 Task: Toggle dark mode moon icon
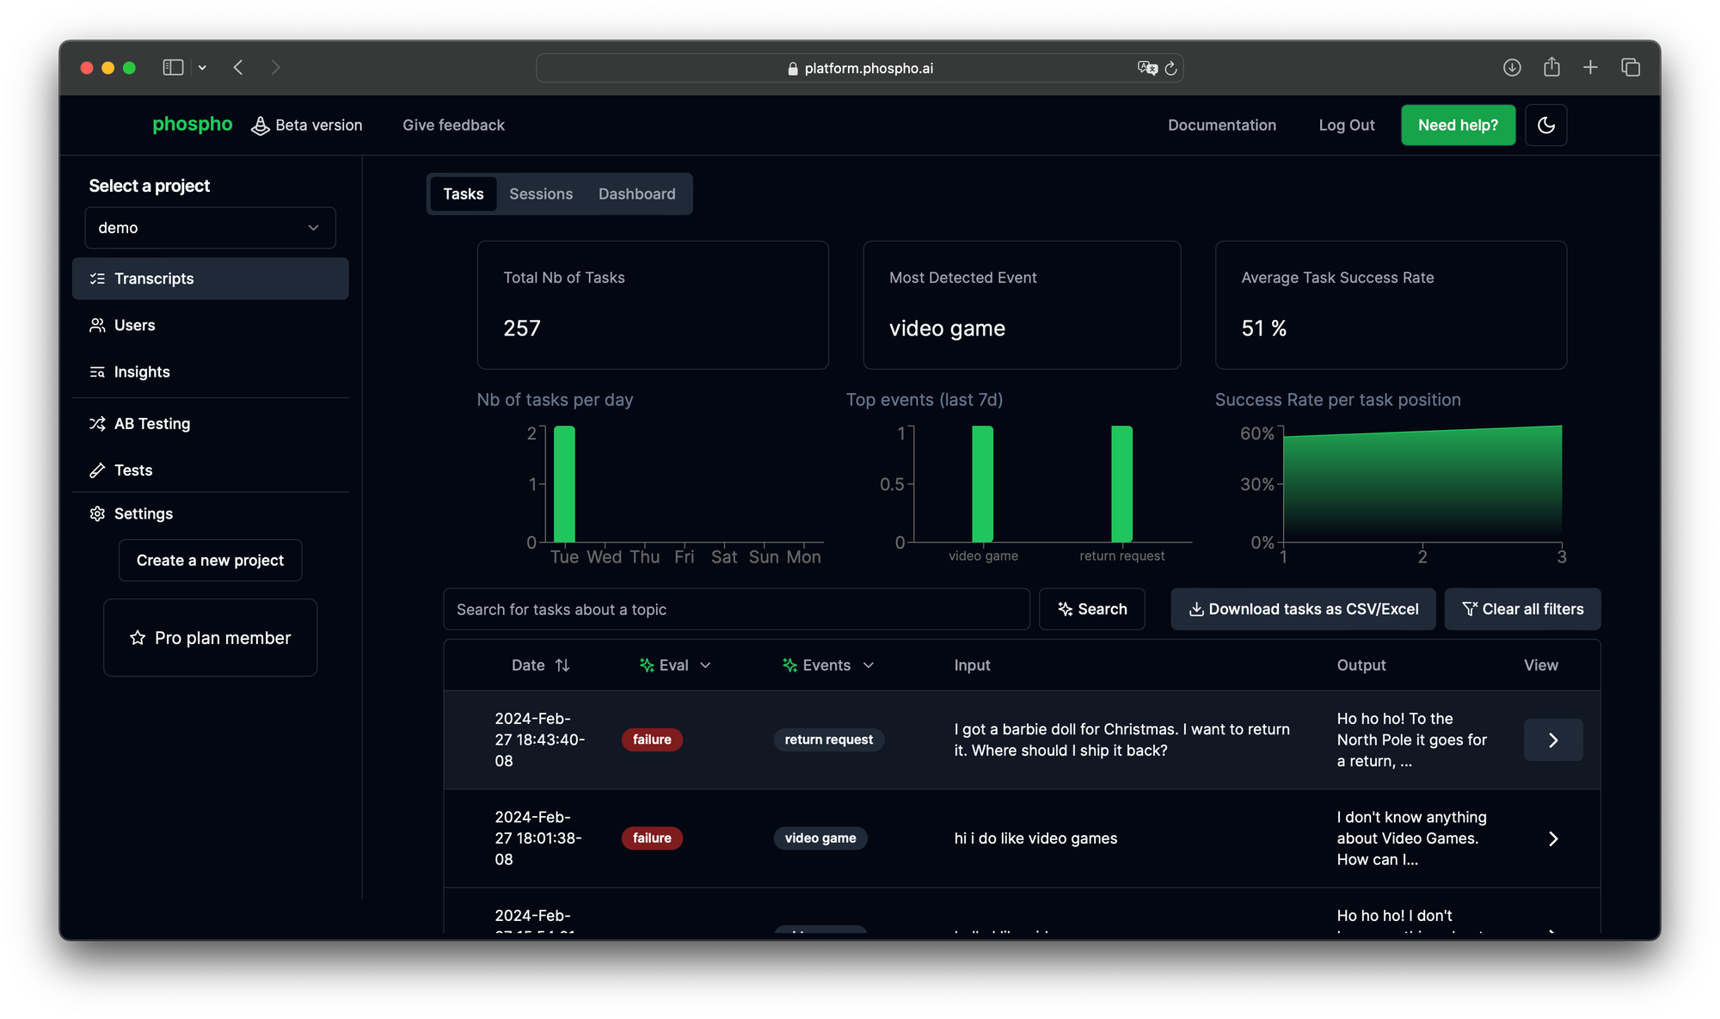[1545, 125]
